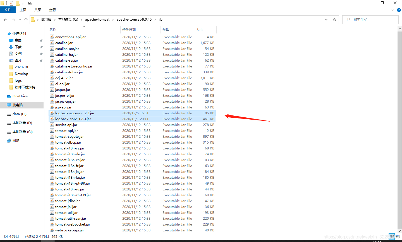Open 桌面 in quick access
This screenshot has width=402, height=242.
(x=18, y=40)
